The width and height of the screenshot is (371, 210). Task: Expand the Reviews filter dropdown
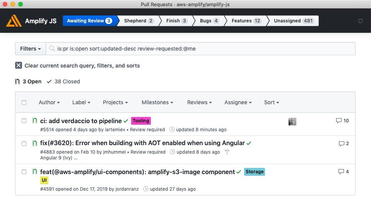tap(200, 102)
